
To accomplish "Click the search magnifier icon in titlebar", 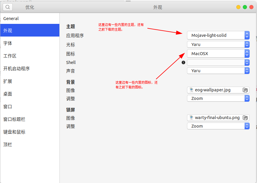I will pyautogui.click(x=7, y=7).
